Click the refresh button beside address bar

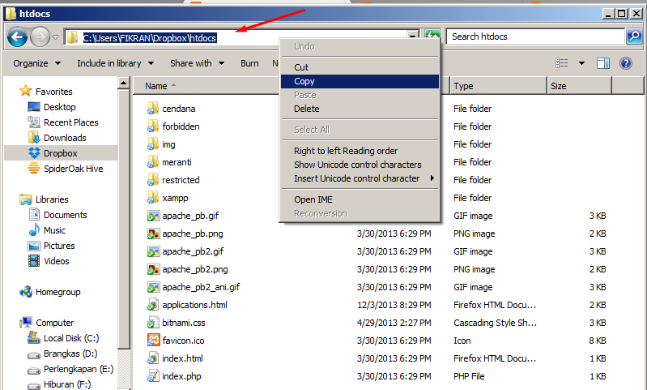tap(432, 36)
